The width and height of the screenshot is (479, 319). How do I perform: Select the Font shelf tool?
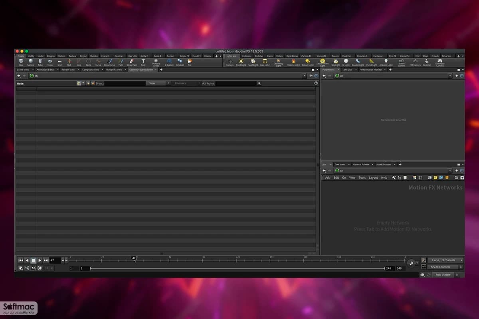click(143, 62)
